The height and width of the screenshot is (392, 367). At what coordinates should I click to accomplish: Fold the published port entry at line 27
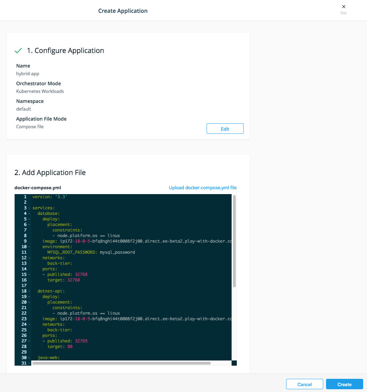tap(29, 341)
